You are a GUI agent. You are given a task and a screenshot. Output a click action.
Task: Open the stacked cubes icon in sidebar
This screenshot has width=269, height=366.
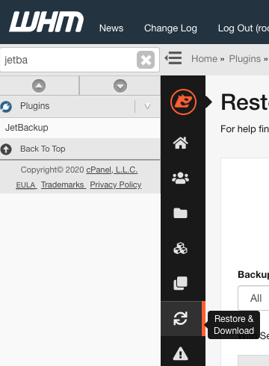pos(180,248)
